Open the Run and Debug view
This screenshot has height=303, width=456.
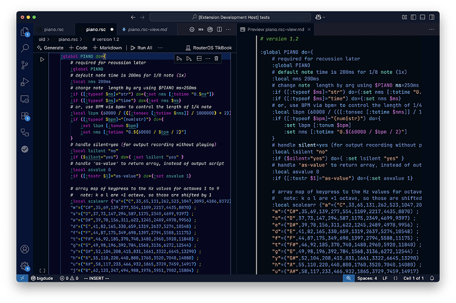25,83
